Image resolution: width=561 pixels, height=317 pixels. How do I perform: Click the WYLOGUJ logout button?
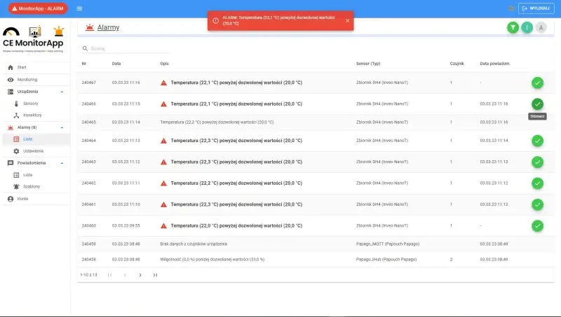click(536, 8)
